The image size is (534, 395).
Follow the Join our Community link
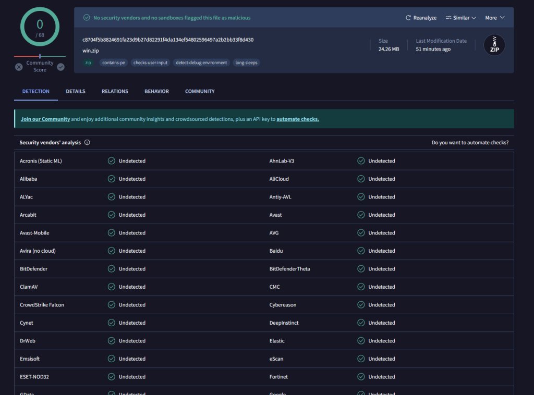pos(45,119)
